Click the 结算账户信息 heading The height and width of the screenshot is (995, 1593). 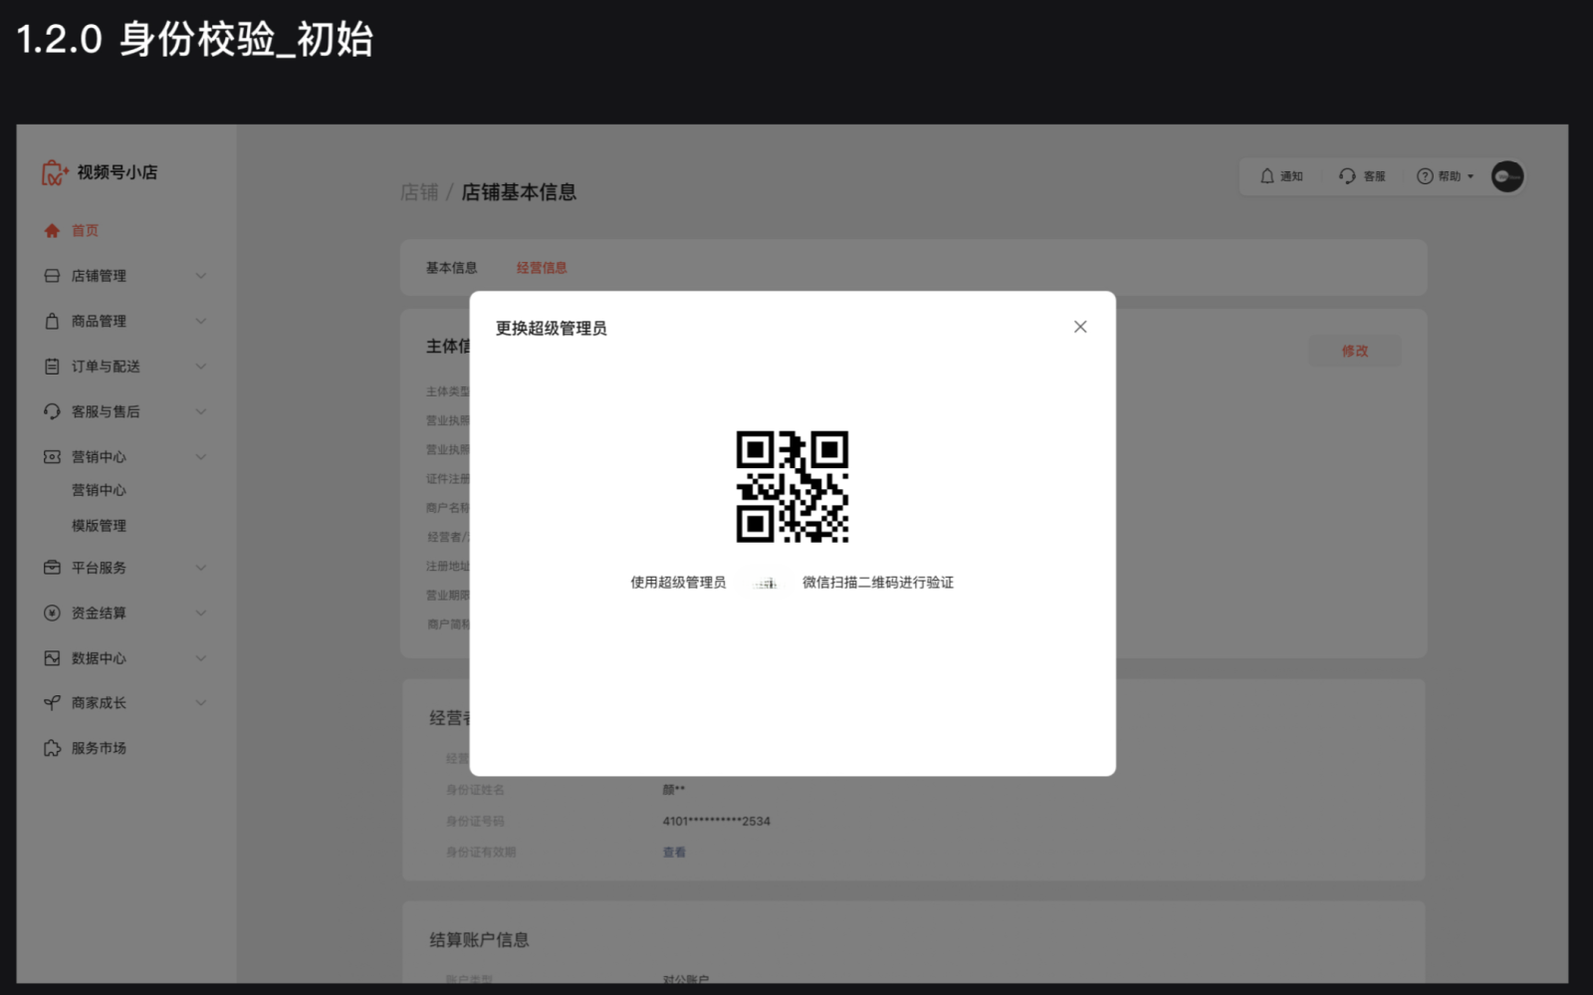pyautogui.click(x=479, y=940)
